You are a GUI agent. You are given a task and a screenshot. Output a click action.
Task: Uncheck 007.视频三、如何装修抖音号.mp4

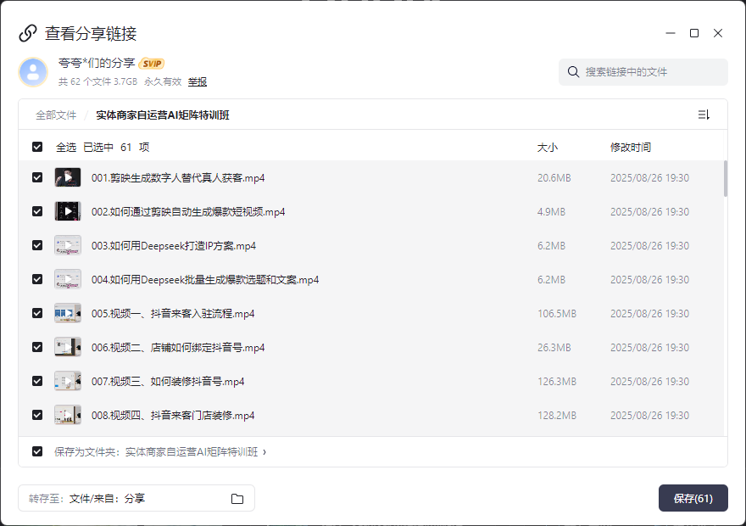coord(37,381)
